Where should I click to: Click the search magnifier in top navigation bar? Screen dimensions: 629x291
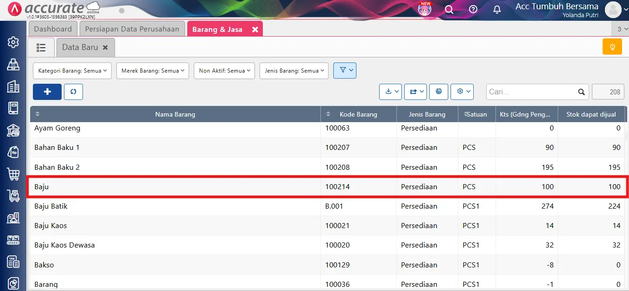449,9
